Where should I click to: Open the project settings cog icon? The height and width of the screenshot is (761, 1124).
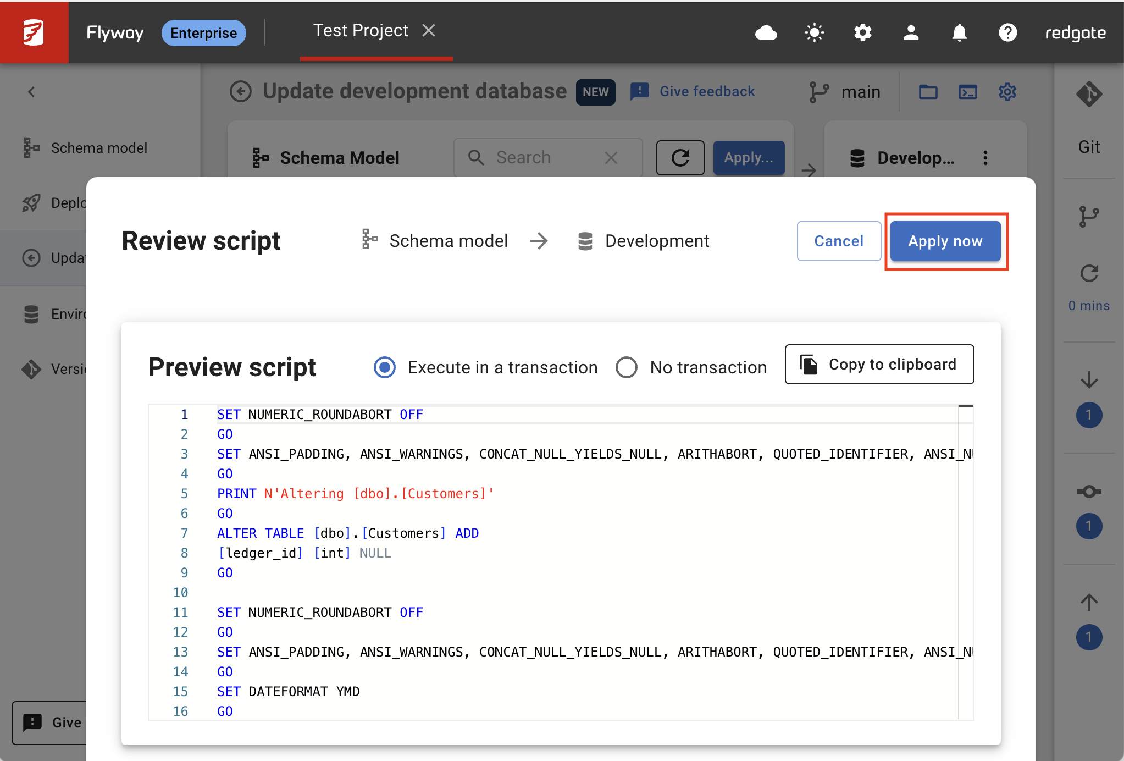1007,92
